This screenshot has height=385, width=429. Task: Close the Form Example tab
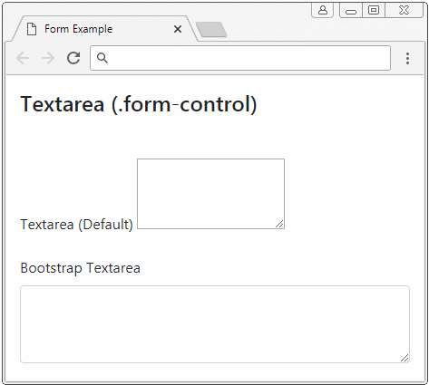[x=178, y=29]
